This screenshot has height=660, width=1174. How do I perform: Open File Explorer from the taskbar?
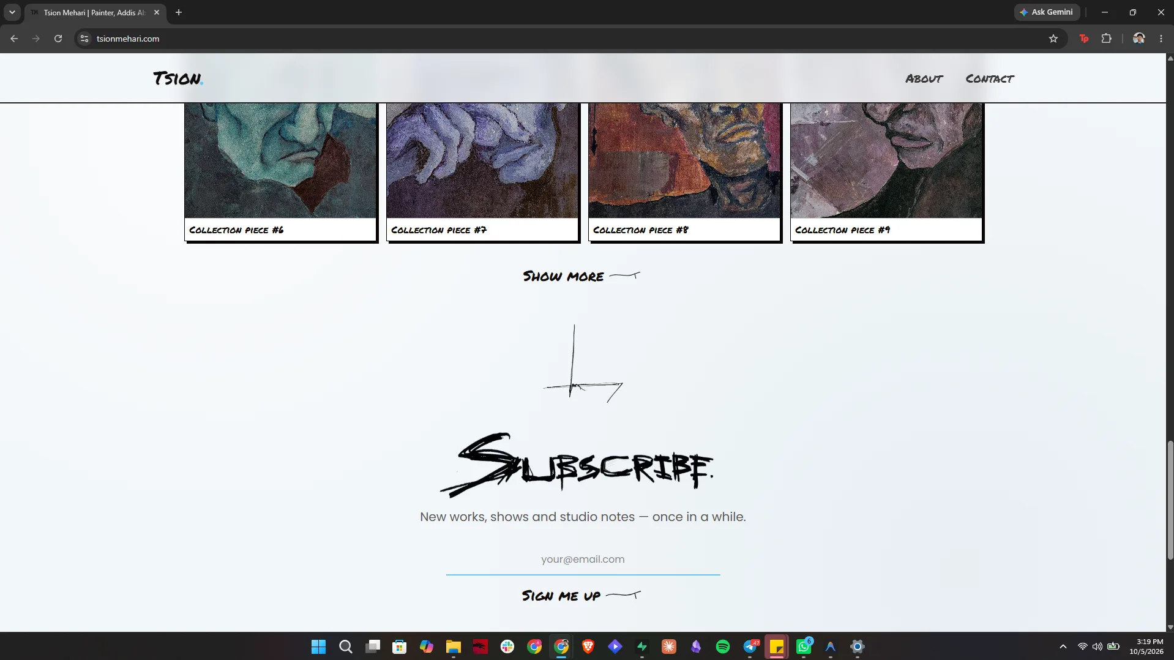point(453,647)
